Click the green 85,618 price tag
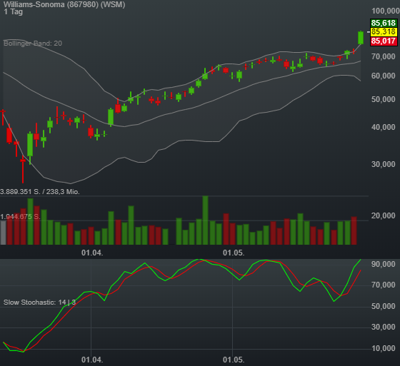Viewport: 400px width, 366px height. click(x=384, y=23)
